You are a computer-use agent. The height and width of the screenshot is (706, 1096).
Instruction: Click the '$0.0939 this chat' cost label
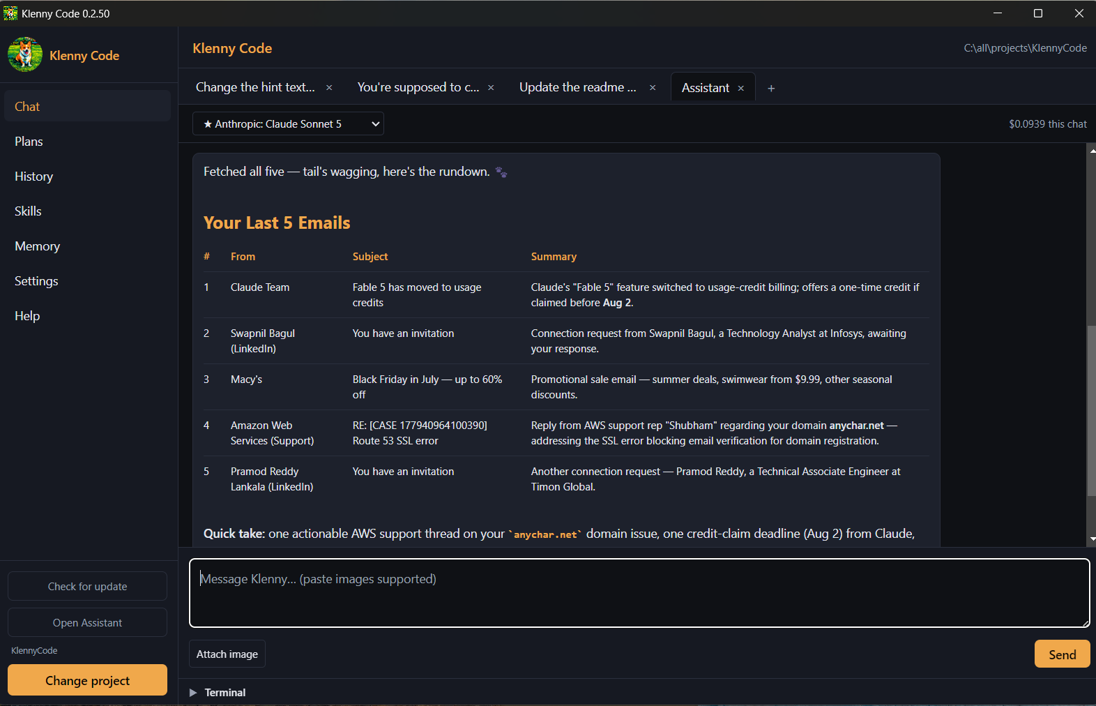click(1047, 124)
